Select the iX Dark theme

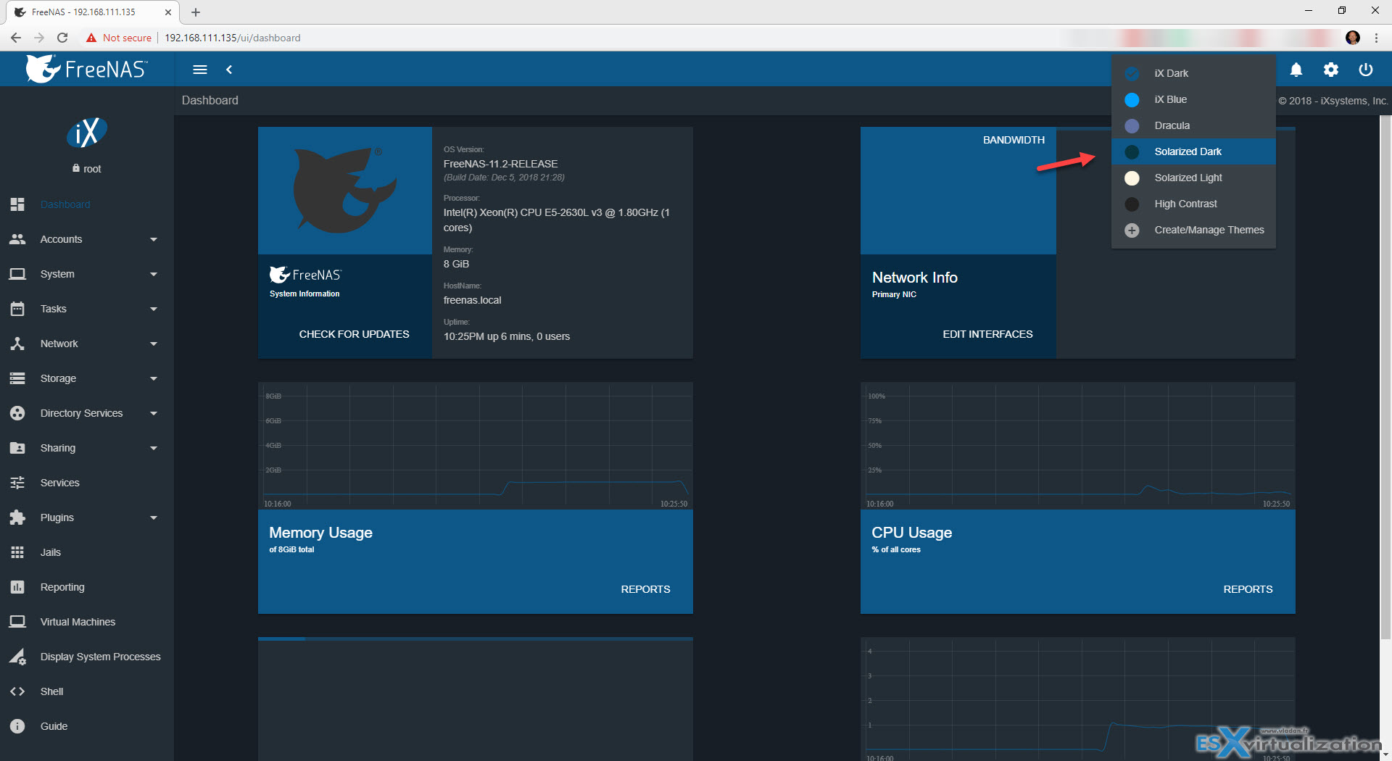pyautogui.click(x=1193, y=73)
